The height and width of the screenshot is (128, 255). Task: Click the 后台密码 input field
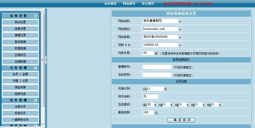click(x=157, y=75)
